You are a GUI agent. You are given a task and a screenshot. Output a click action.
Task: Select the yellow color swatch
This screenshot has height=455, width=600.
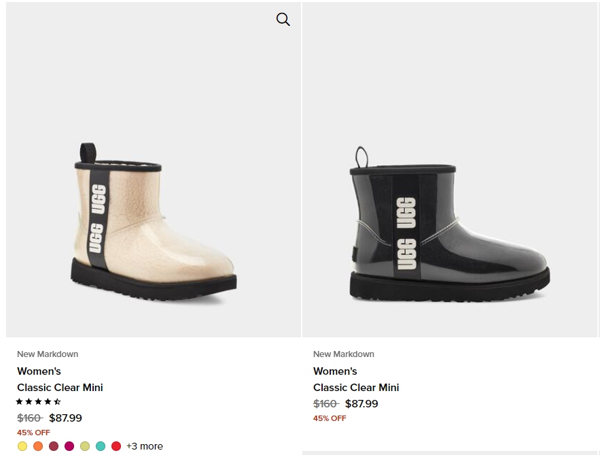[x=22, y=446]
